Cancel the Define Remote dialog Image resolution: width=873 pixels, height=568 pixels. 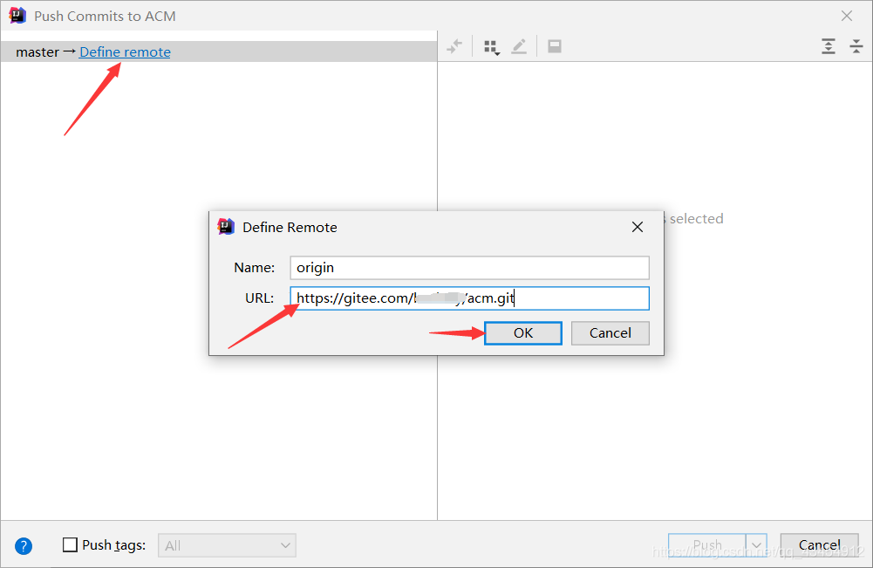click(610, 332)
